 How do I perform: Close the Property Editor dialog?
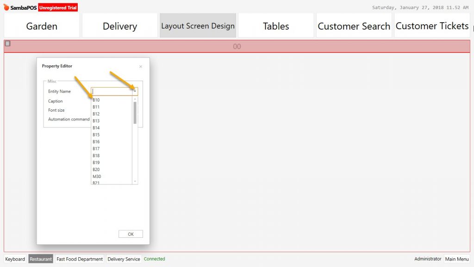click(x=141, y=67)
